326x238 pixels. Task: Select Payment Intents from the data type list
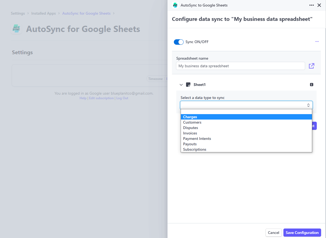point(246,139)
